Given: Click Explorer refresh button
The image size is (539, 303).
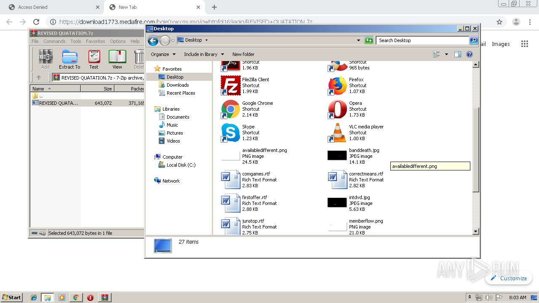Looking at the screenshot, I should 369,40.
